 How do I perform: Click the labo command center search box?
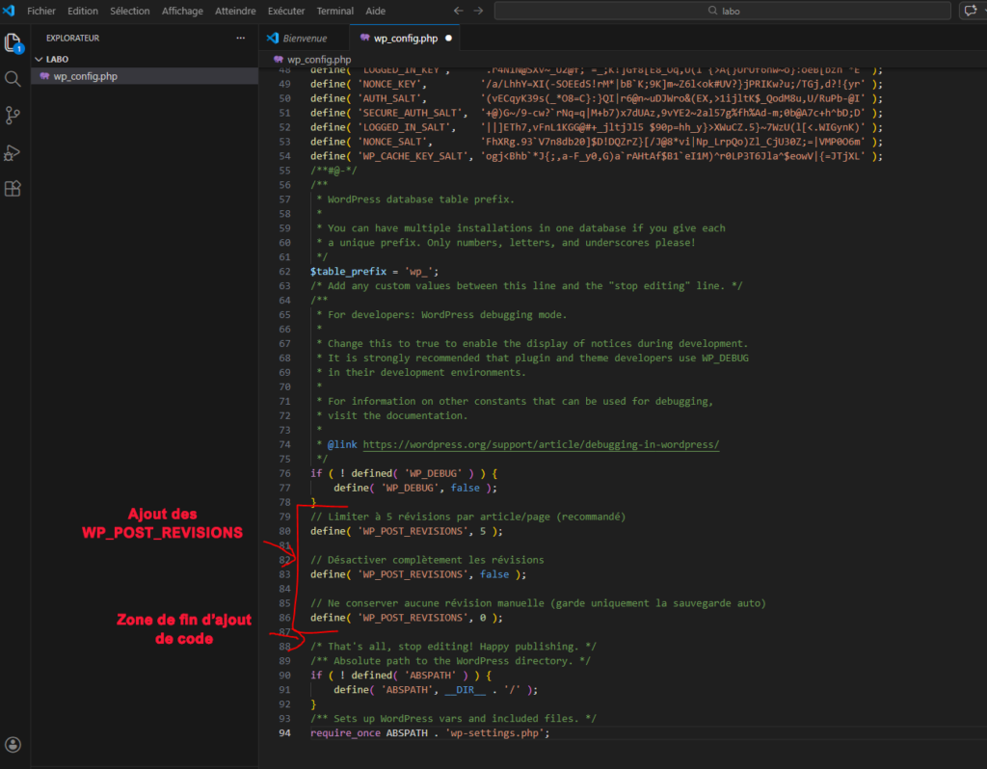click(x=722, y=11)
